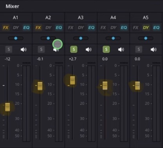The width and height of the screenshot is (163, 148).
Task: Mute track A1 with speaker icon
Action: 24,49
